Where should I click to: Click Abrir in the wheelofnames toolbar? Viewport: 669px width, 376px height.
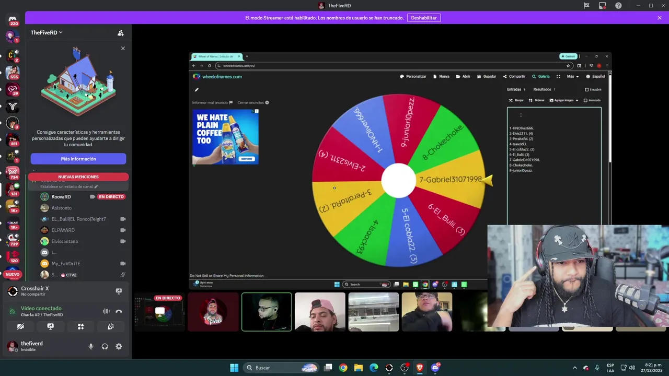[x=463, y=76]
